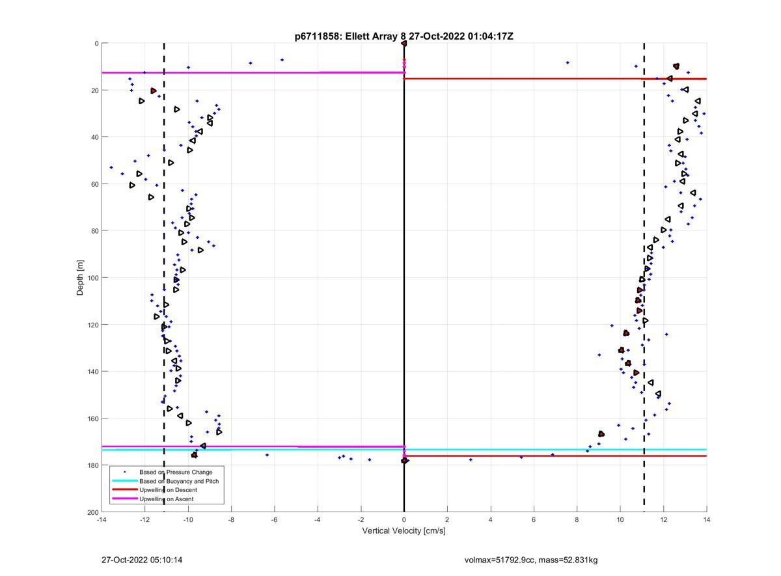This screenshot has width=781, height=576.
Task: Click x-axis tick label '-14'
Action: [x=102, y=519]
